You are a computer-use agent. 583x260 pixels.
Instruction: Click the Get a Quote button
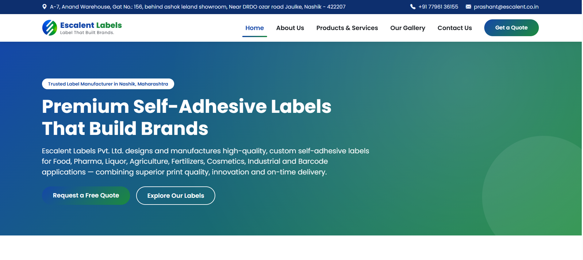click(x=511, y=28)
